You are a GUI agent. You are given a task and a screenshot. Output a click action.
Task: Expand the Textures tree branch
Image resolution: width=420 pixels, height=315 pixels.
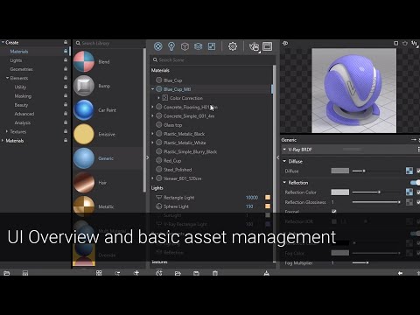7,131
